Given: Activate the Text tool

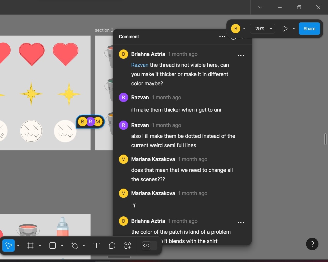Looking at the screenshot, I should pos(96,246).
